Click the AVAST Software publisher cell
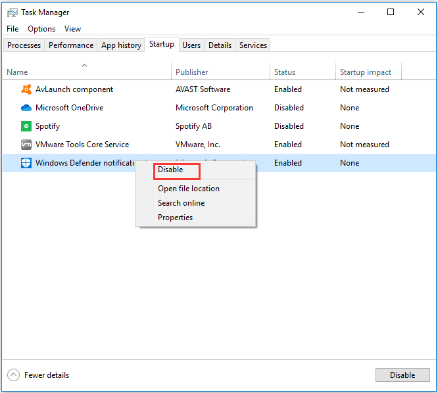Image resolution: width=438 pixels, height=393 pixels. tap(203, 89)
